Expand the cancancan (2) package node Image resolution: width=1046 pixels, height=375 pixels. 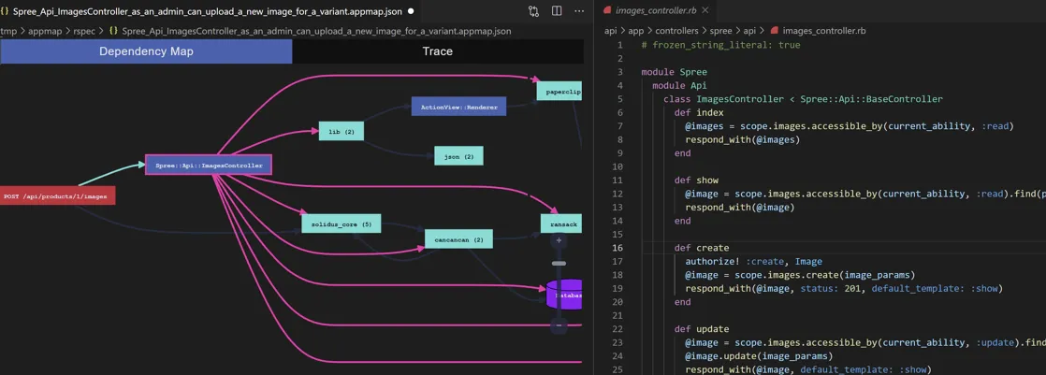pos(459,238)
